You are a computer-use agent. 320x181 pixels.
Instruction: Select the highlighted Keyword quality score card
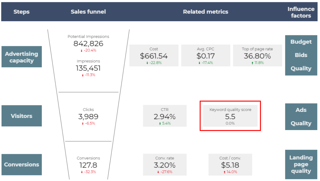tap(230, 116)
